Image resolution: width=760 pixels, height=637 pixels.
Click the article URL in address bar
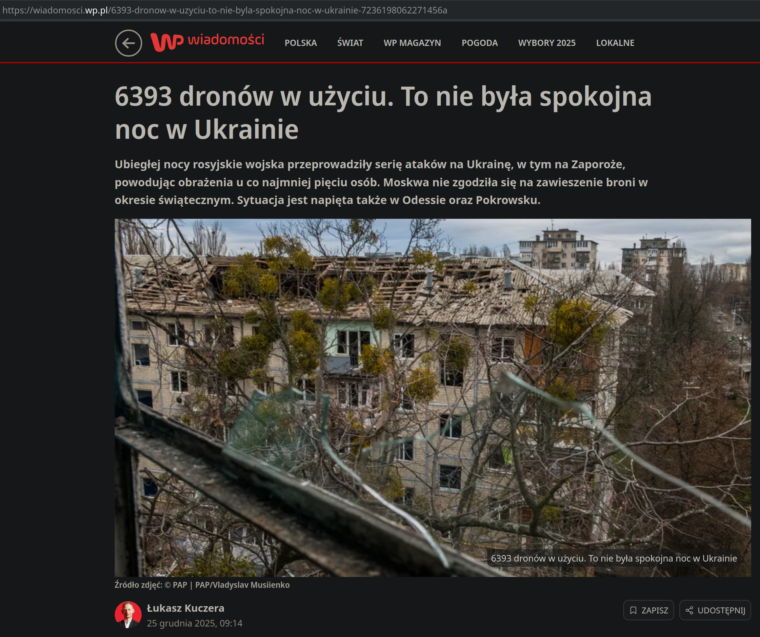(225, 10)
